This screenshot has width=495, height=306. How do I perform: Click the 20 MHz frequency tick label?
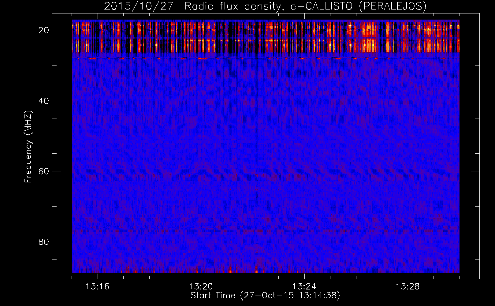pyautogui.click(x=44, y=30)
